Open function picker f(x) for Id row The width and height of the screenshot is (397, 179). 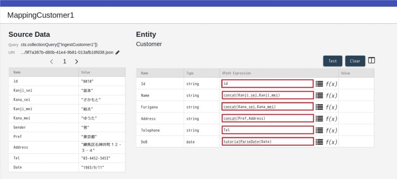point(331,84)
